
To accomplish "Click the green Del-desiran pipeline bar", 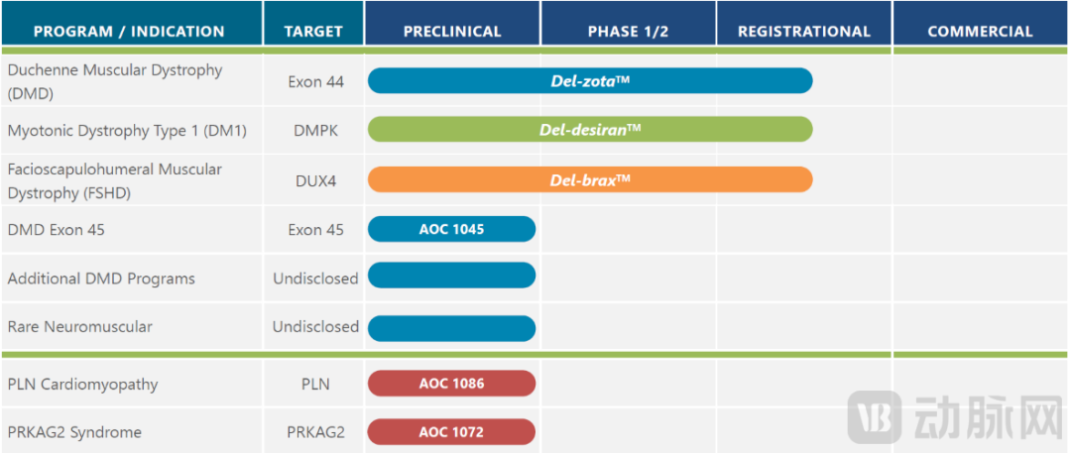I will tap(590, 130).
